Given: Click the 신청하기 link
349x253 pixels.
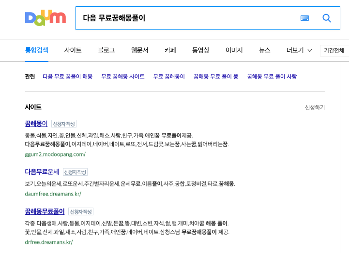Looking at the screenshot, I should tap(315, 107).
